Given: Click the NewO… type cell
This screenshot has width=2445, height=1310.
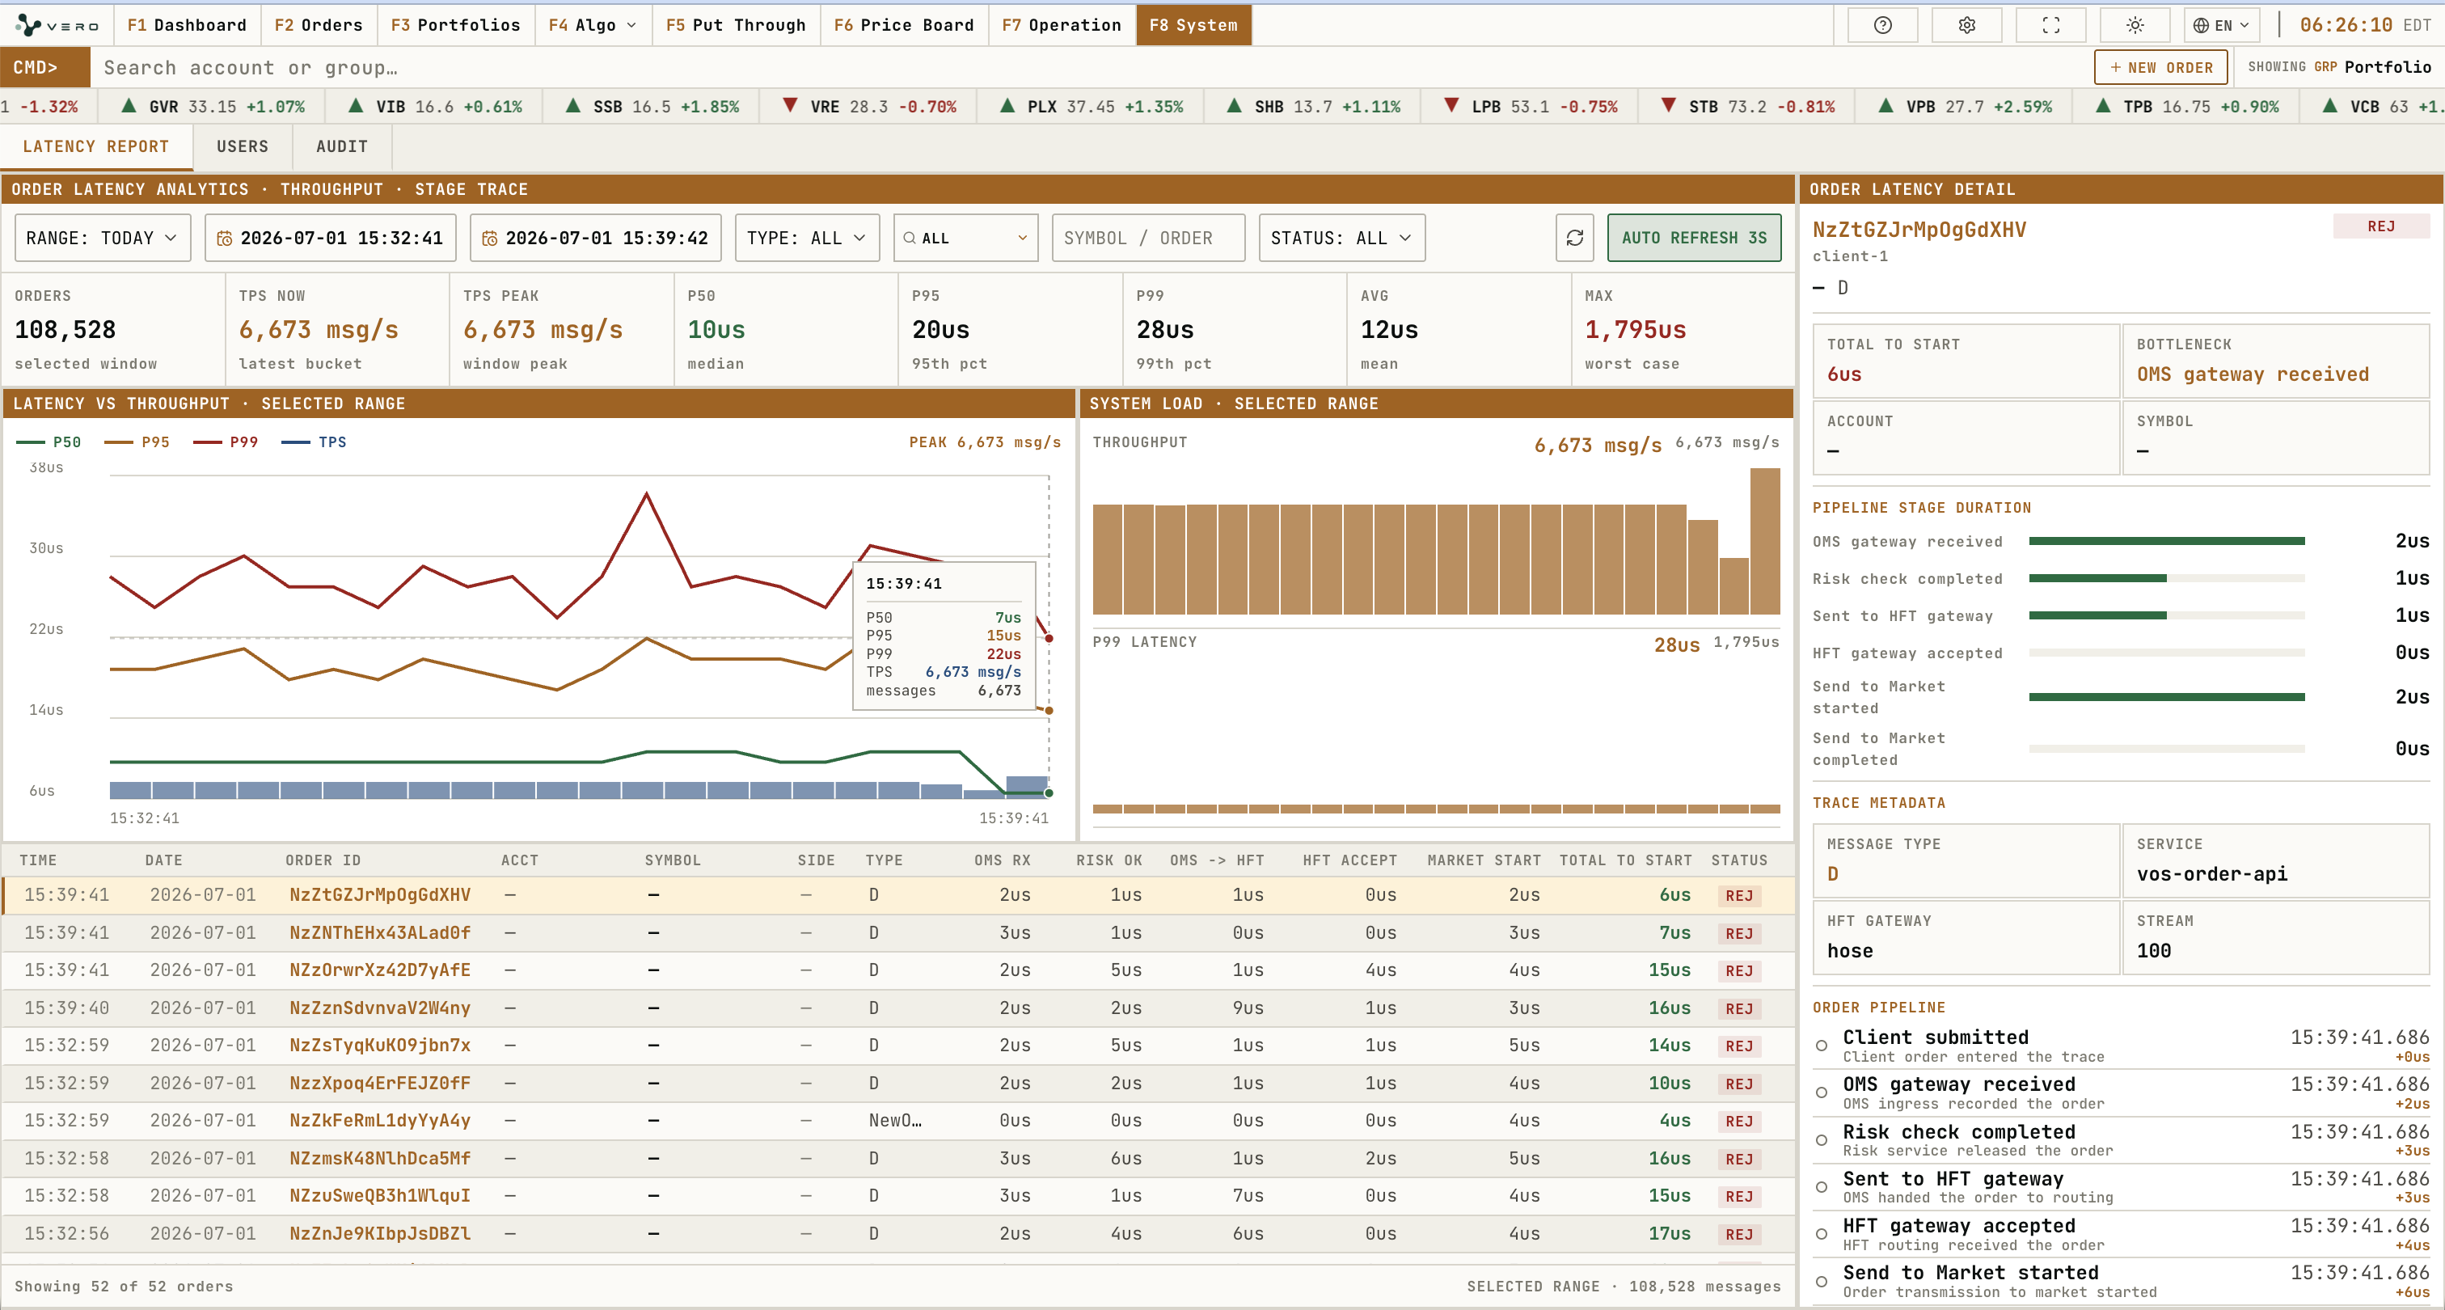Looking at the screenshot, I should pos(895,1121).
